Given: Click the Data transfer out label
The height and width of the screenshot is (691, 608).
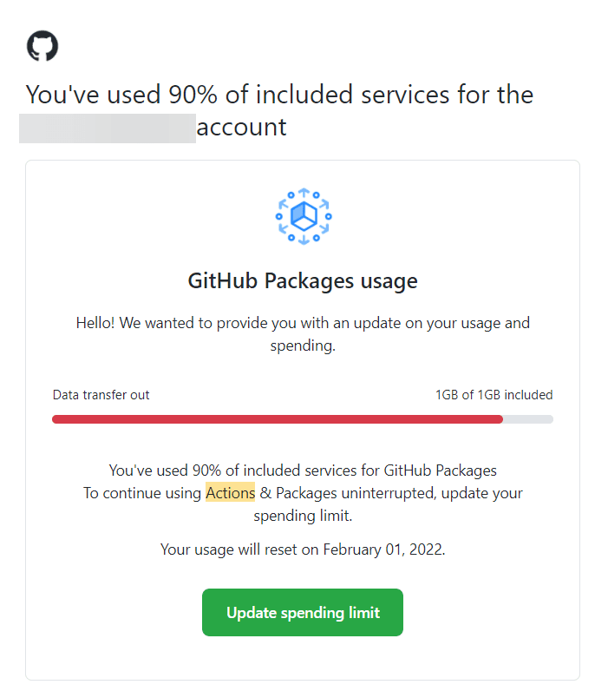Looking at the screenshot, I should (x=101, y=395).
